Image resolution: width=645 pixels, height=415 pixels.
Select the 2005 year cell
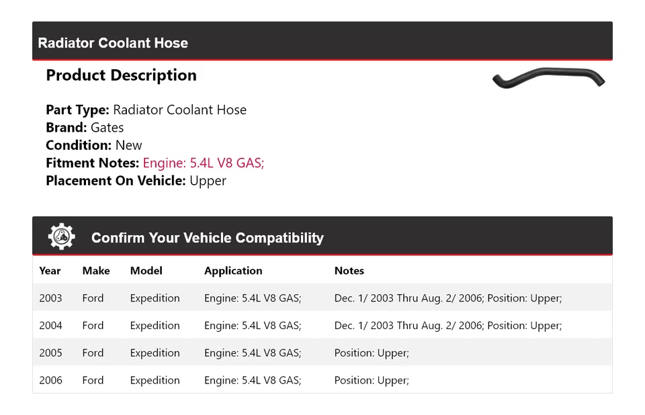[50, 353]
